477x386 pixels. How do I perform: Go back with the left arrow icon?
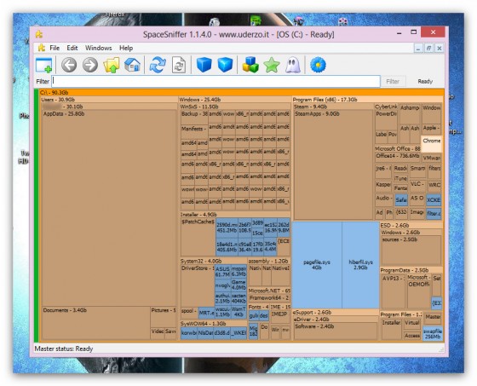(x=69, y=65)
